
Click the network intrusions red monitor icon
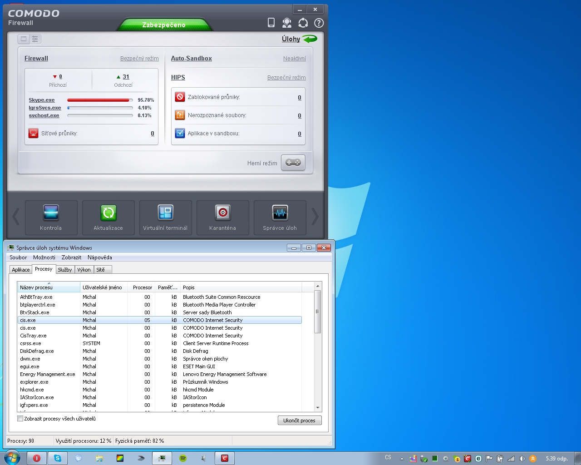tap(33, 133)
